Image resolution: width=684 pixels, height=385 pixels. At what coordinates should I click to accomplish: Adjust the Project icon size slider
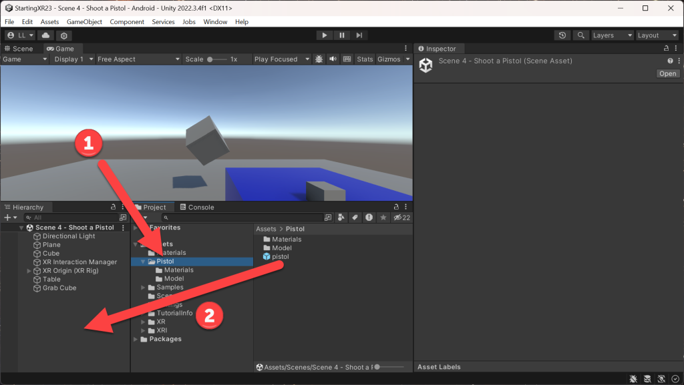[x=389, y=367]
